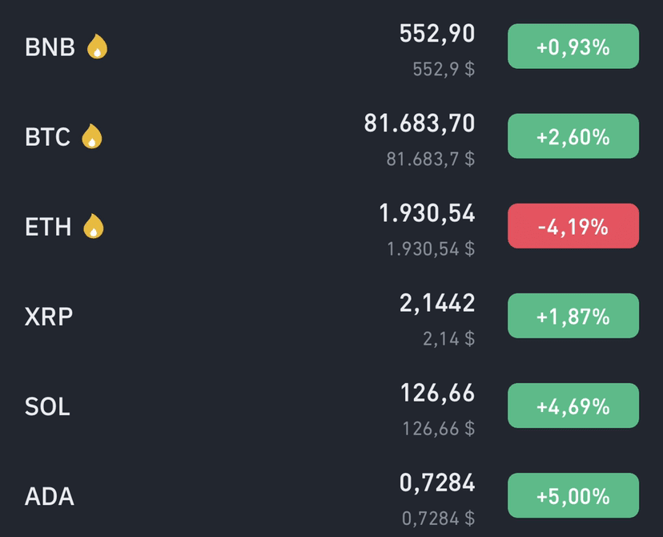Select the XRP price 2,1442
Viewport: 663px width, 537px height.
(437, 304)
